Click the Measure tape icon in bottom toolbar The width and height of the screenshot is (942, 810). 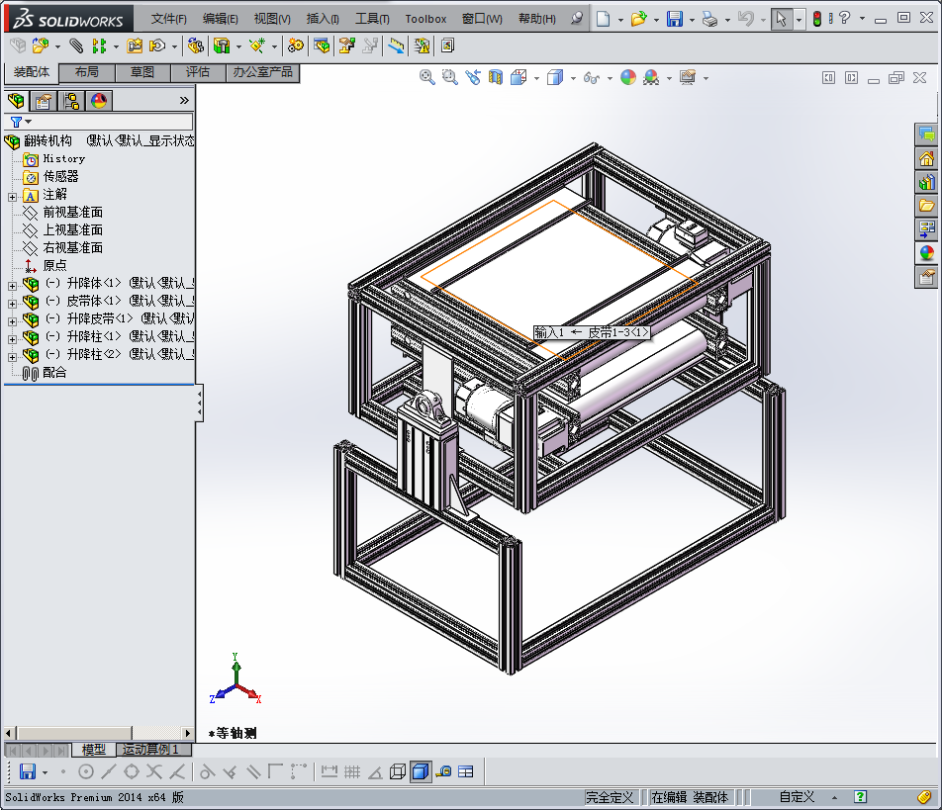coord(444,771)
